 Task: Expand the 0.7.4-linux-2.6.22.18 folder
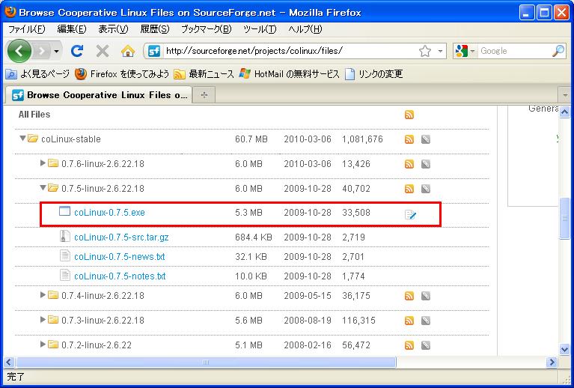43,295
